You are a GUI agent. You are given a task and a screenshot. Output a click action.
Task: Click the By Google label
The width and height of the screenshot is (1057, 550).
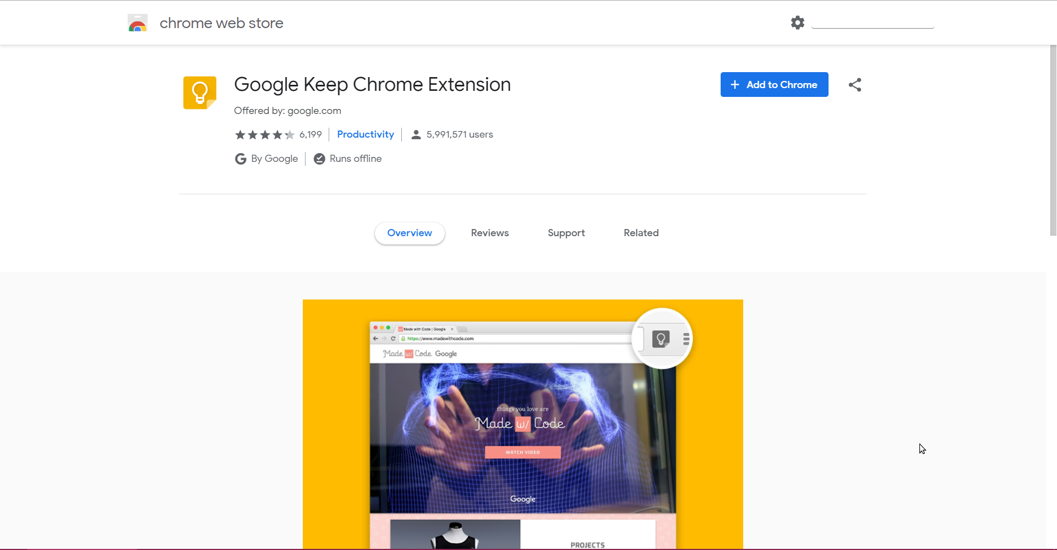click(x=274, y=159)
